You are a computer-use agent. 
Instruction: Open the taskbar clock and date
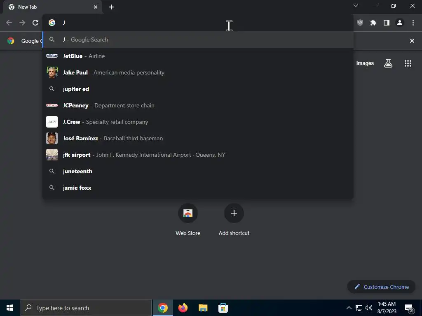pyautogui.click(x=387, y=308)
